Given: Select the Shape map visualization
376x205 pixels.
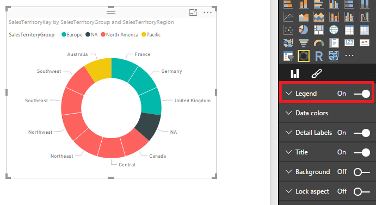Looking at the screenshot, I should (x=334, y=56).
